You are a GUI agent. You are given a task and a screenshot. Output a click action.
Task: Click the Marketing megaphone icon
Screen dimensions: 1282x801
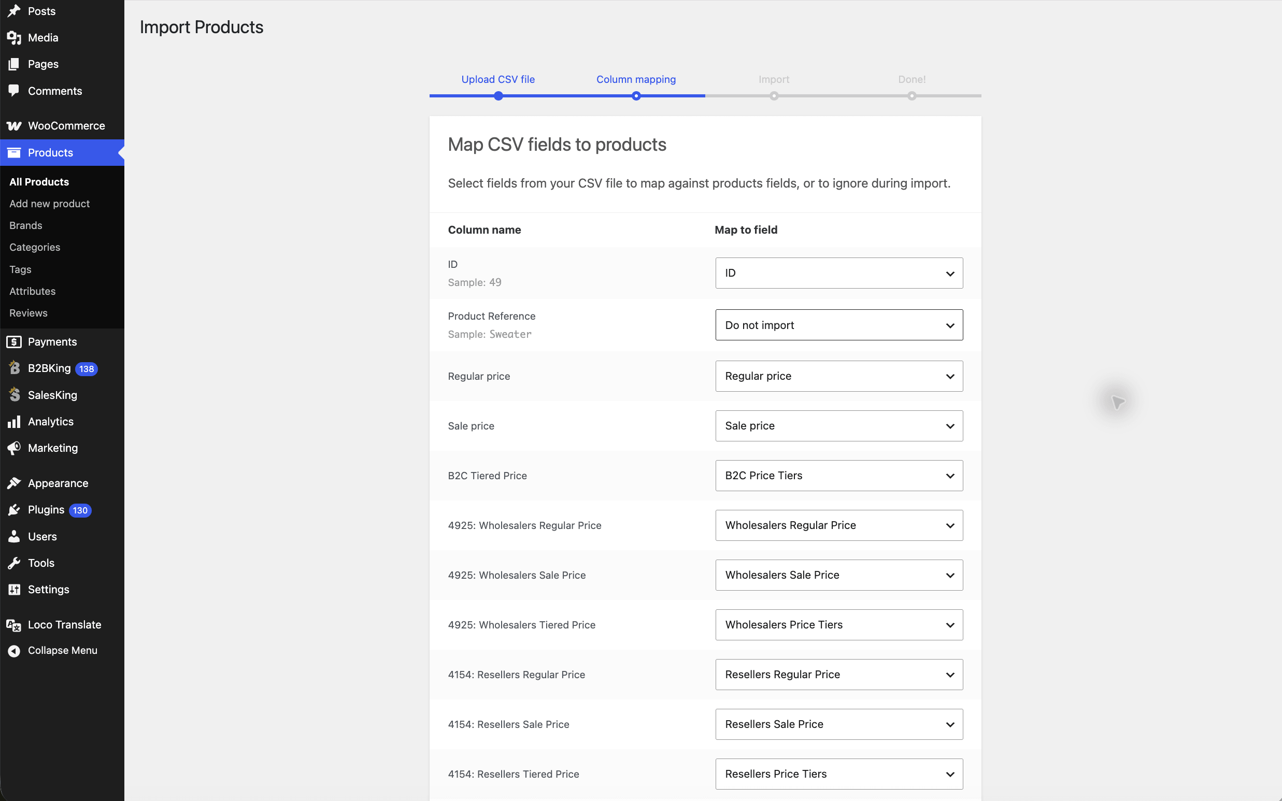click(x=15, y=448)
